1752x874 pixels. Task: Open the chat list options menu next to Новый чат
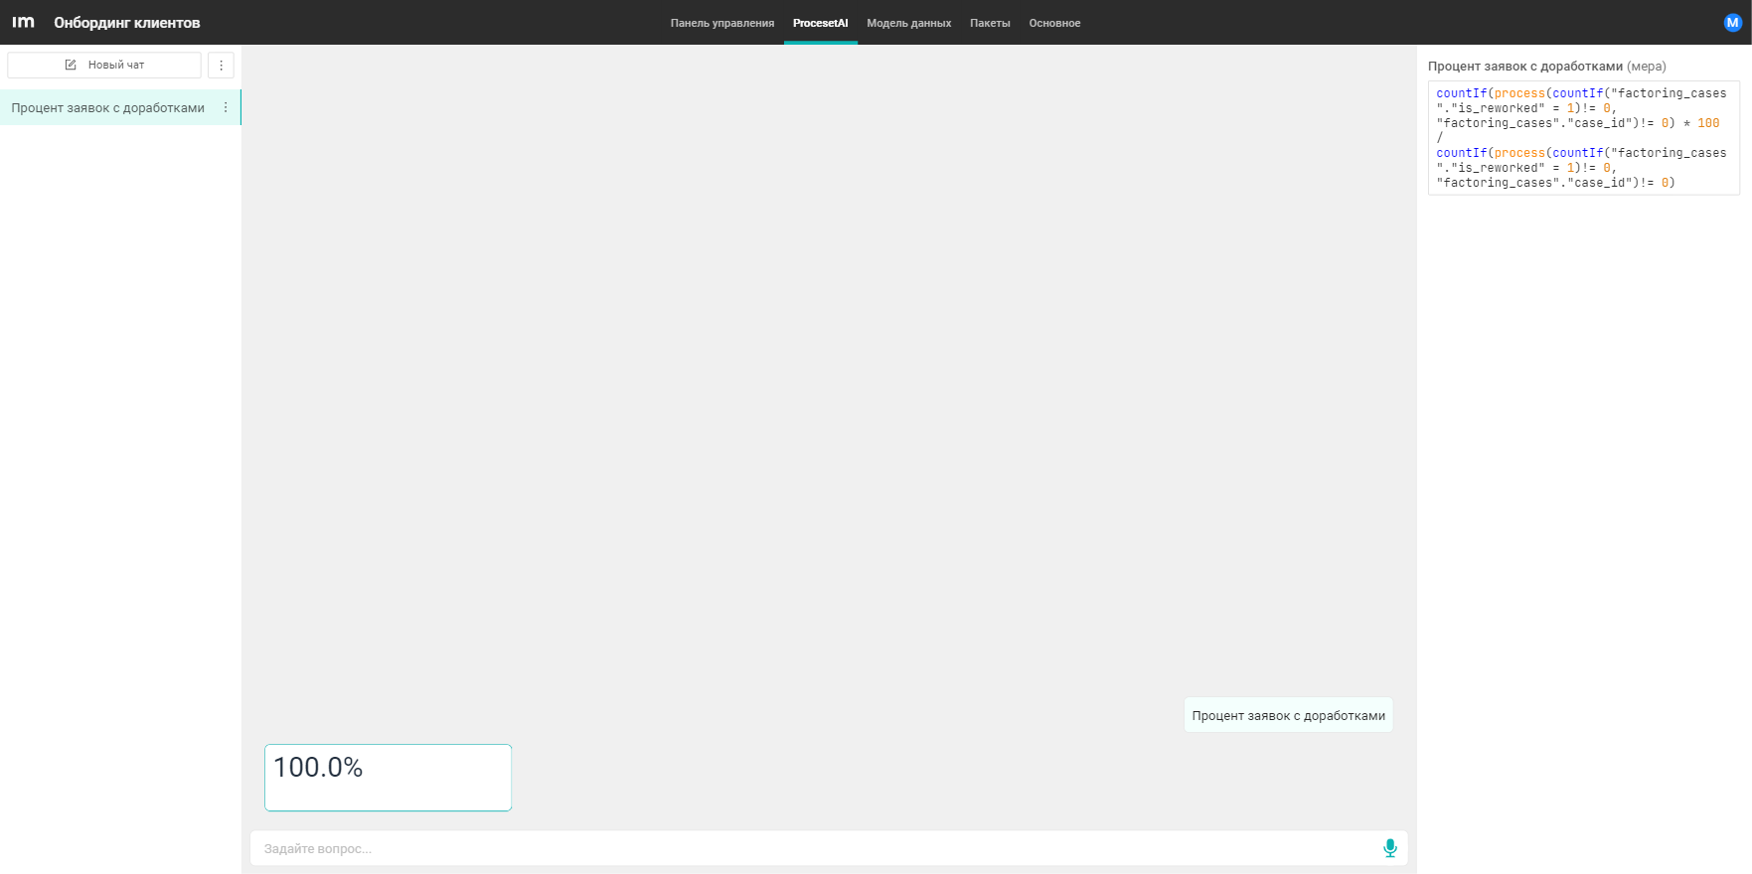click(221, 65)
